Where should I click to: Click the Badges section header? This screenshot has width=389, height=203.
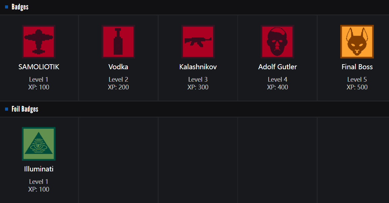coord(20,7)
